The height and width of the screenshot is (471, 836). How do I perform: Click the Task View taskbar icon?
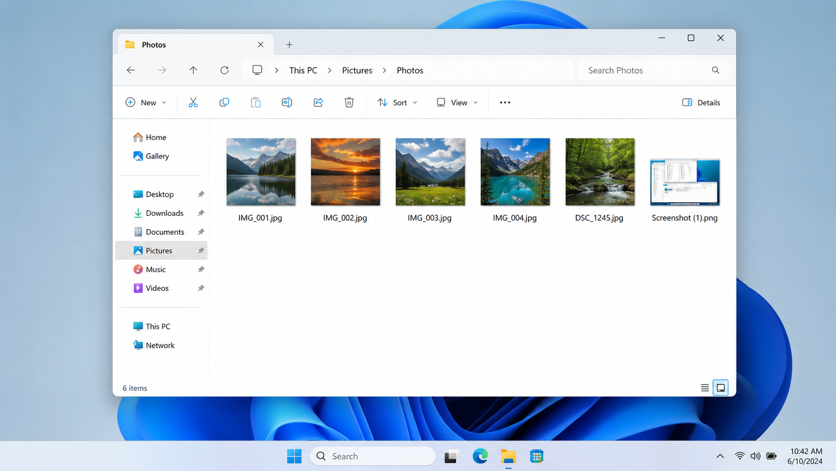451,456
